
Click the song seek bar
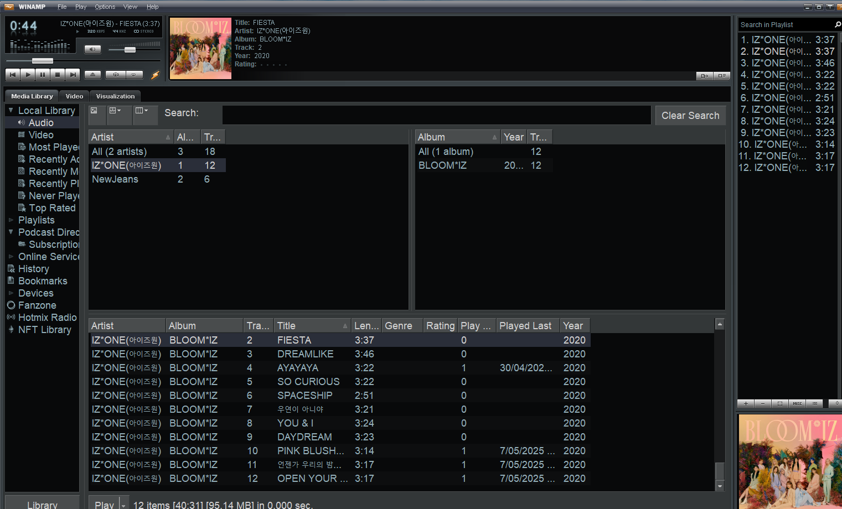coord(83,60)
